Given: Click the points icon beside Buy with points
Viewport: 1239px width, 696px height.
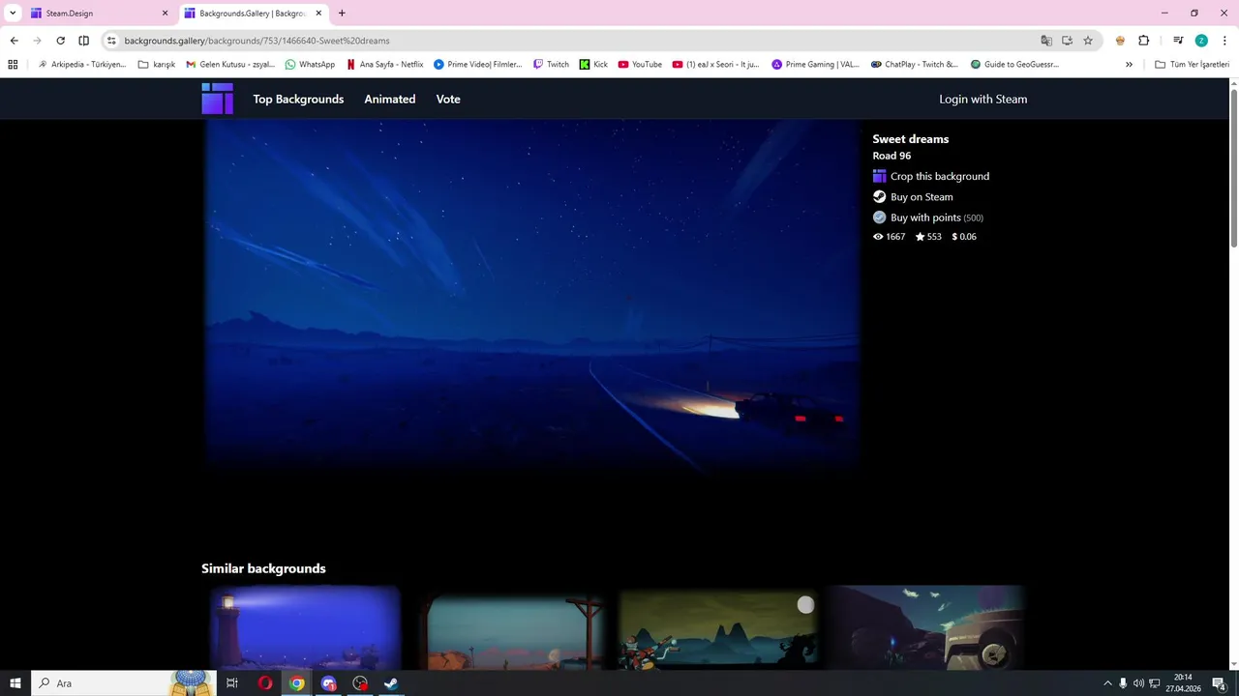Looking at the screenshot, I should (879, 217).
